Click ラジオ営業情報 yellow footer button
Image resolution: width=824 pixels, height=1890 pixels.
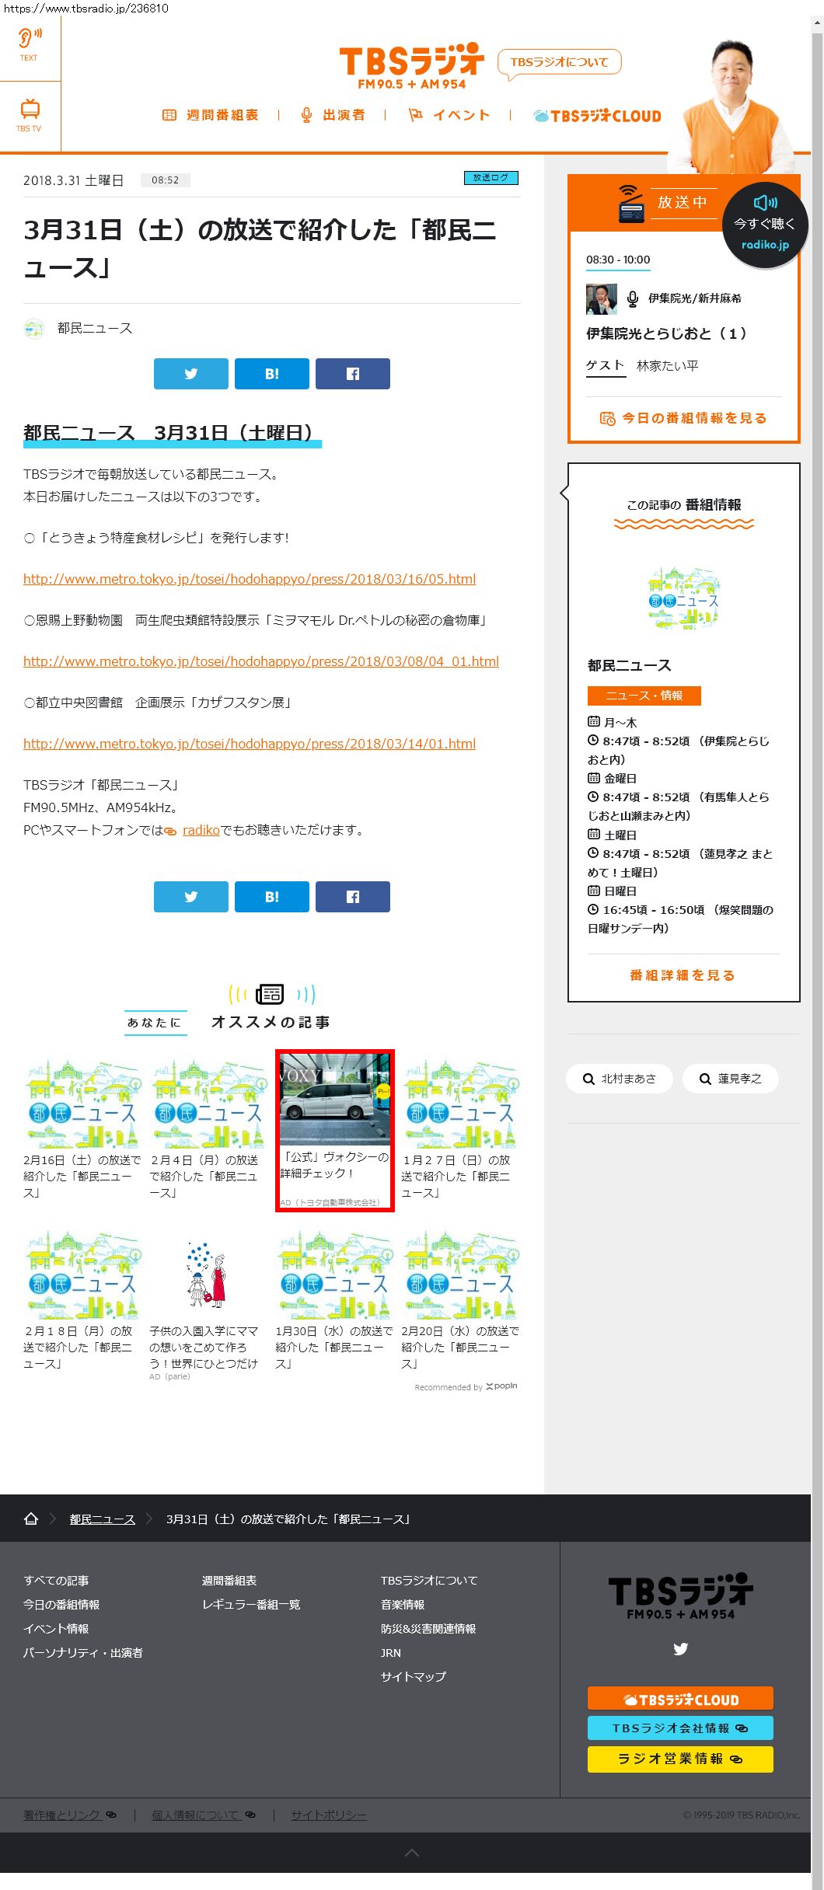680,1759
